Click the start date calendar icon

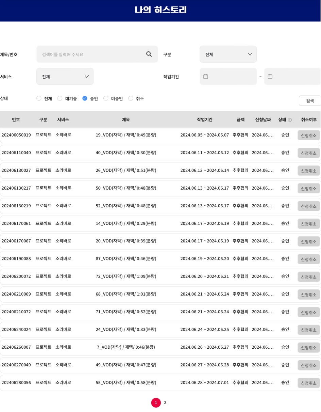coord(206,77)
